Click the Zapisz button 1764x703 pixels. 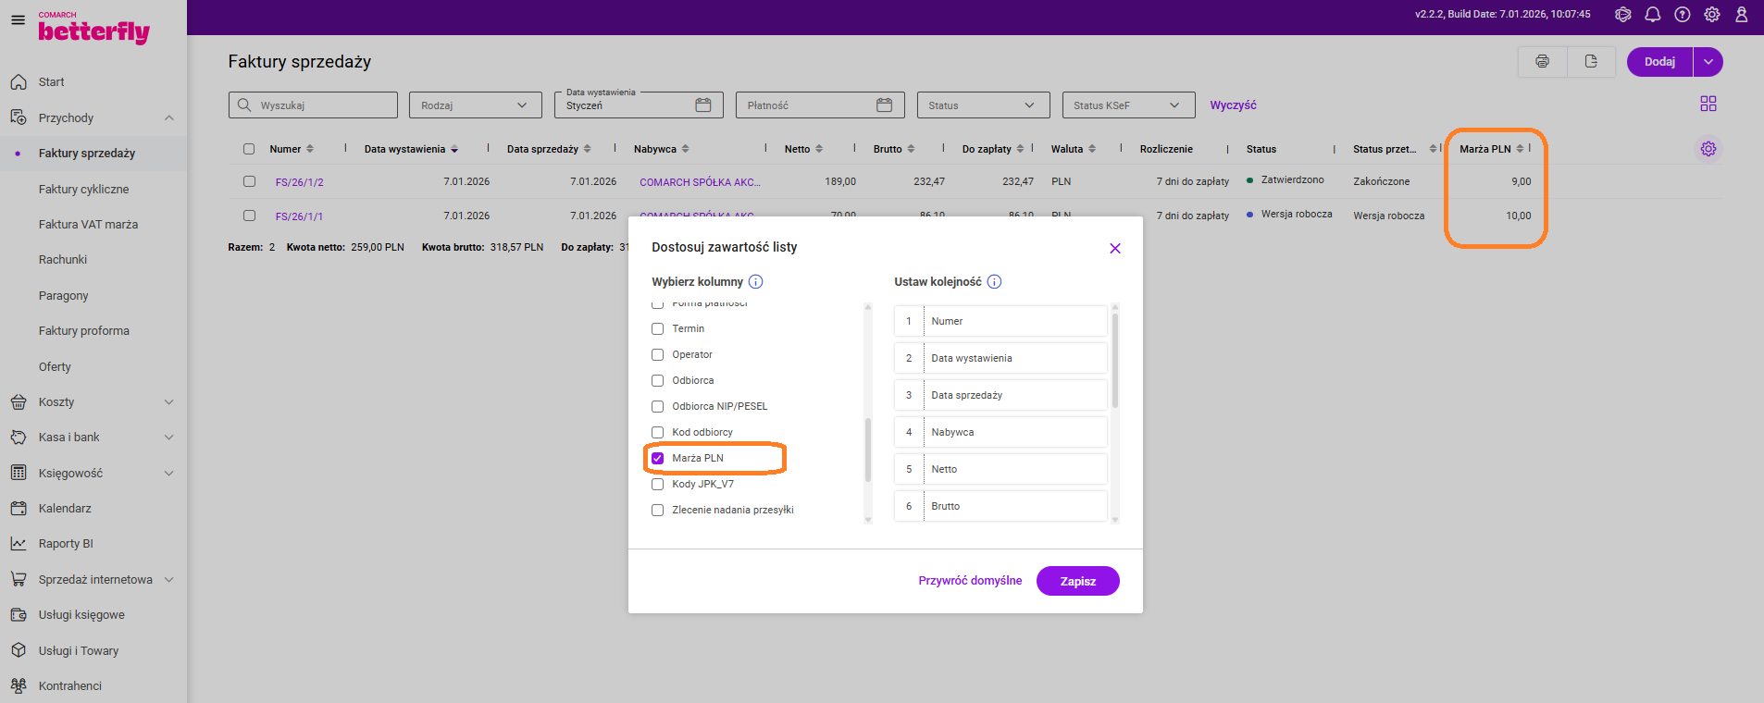(1077, 581)
